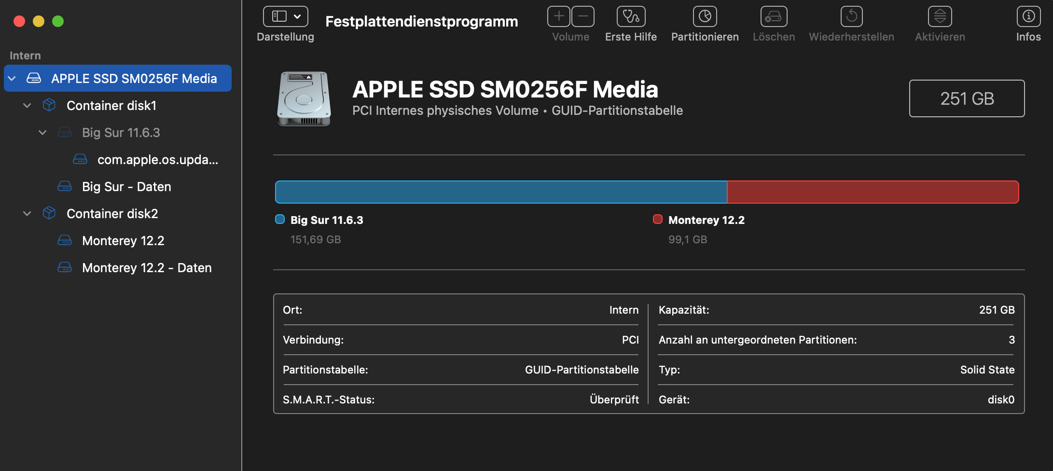Click the large hard drive image
Image resolution: width=1053 pixels, height=471 pixels.
coord(304,98)
